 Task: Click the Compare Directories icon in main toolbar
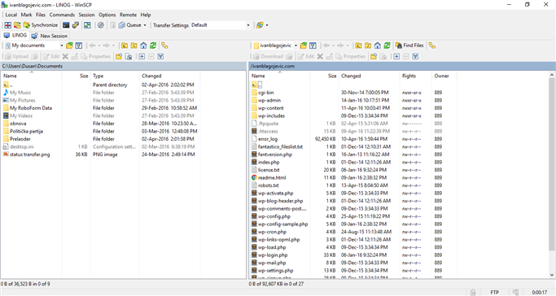7,25
